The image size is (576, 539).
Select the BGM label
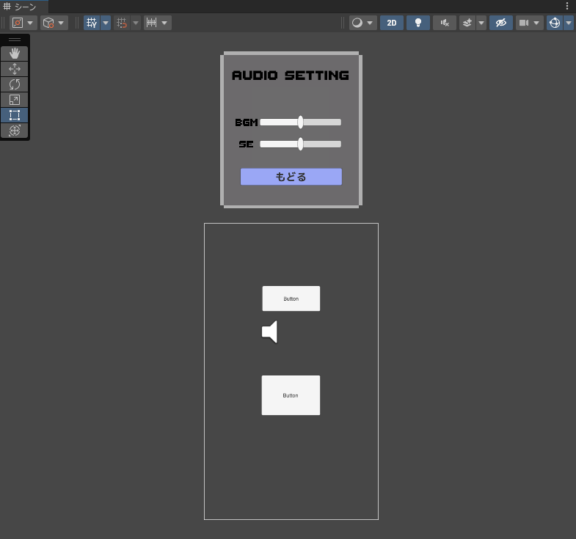(x=247, y=122)
